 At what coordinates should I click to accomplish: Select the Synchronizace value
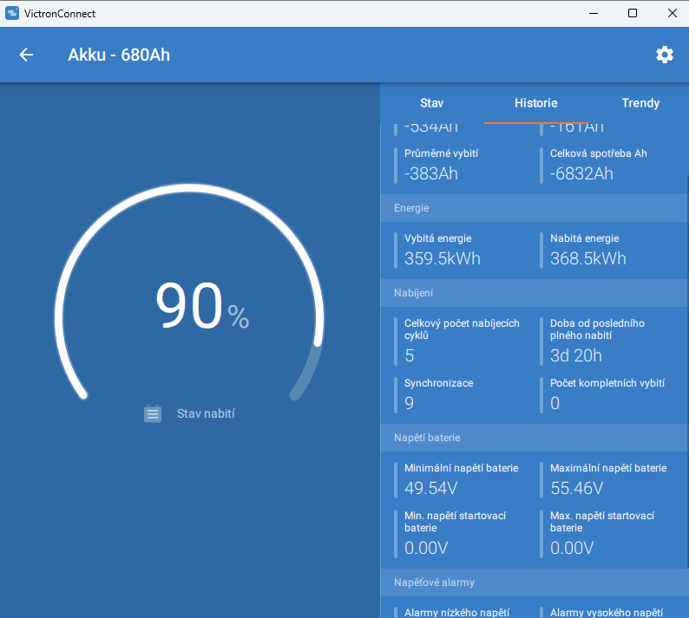click(x=409, y=403)
